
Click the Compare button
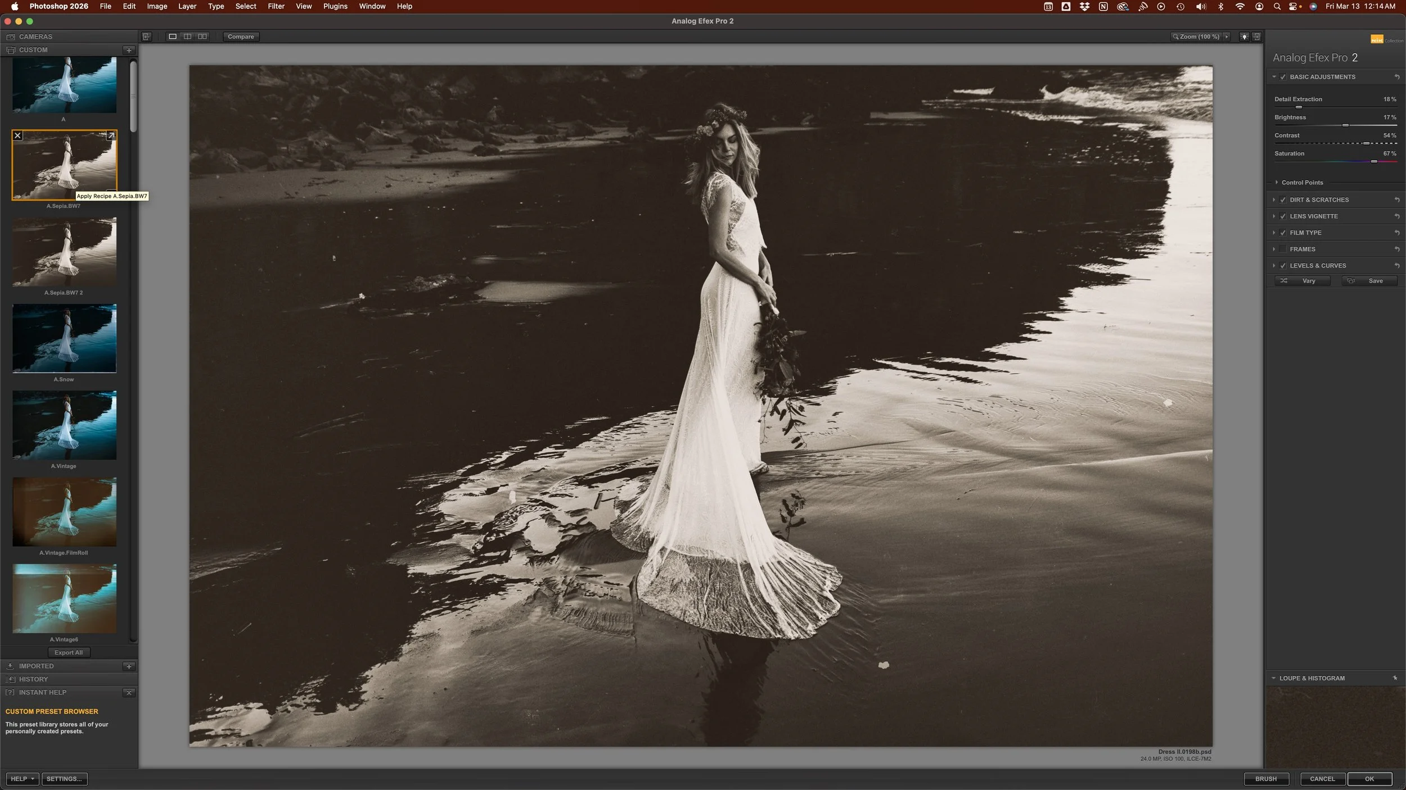click(241, 36)
